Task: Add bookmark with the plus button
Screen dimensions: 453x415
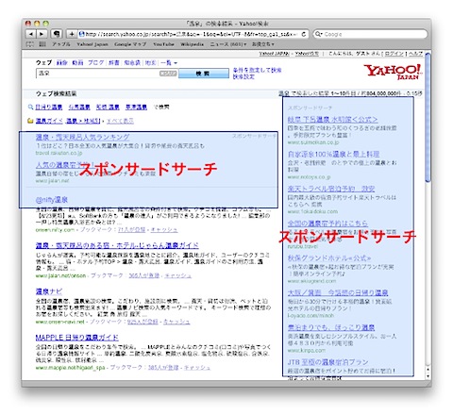Action: [72, 34]
